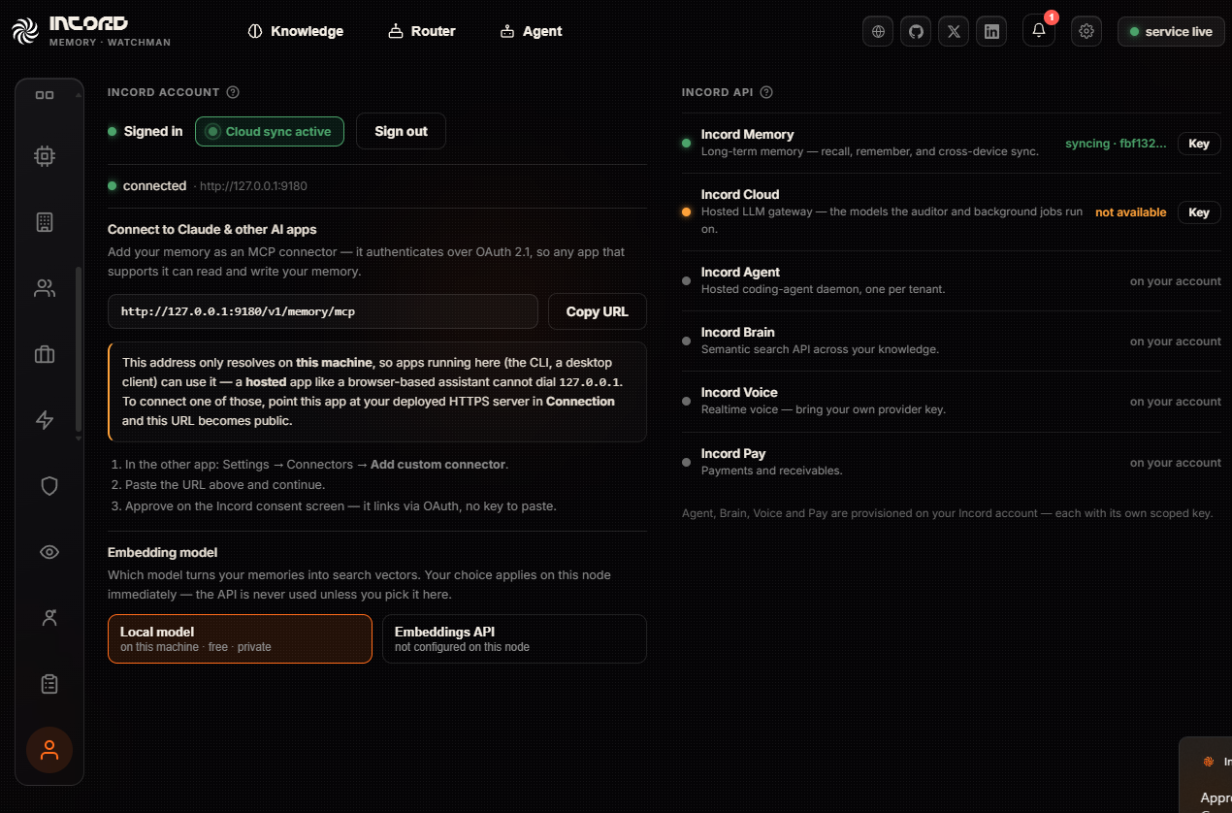Click the 'connected' status label
Viewport: 1232px width, 813px height.
[154, 186]
